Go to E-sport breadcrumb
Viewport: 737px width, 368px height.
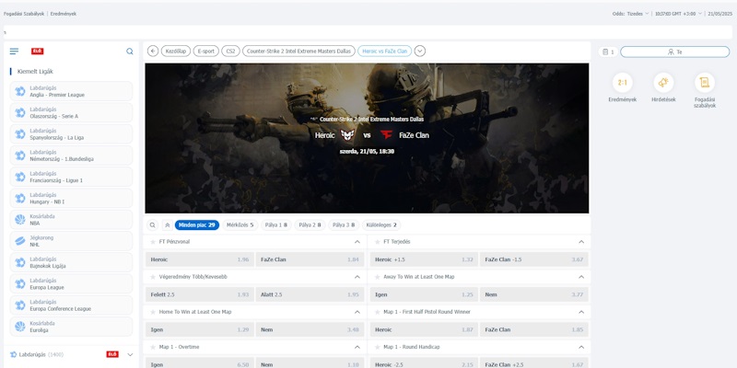tap(205, 51)
